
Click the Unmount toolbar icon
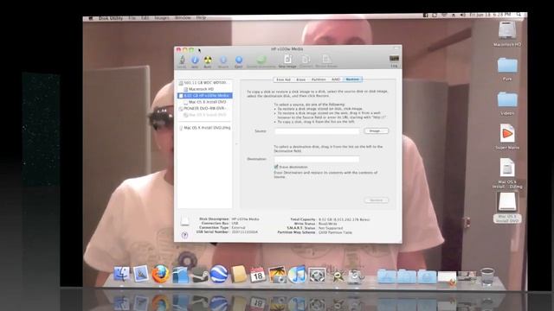click(223, 61)
